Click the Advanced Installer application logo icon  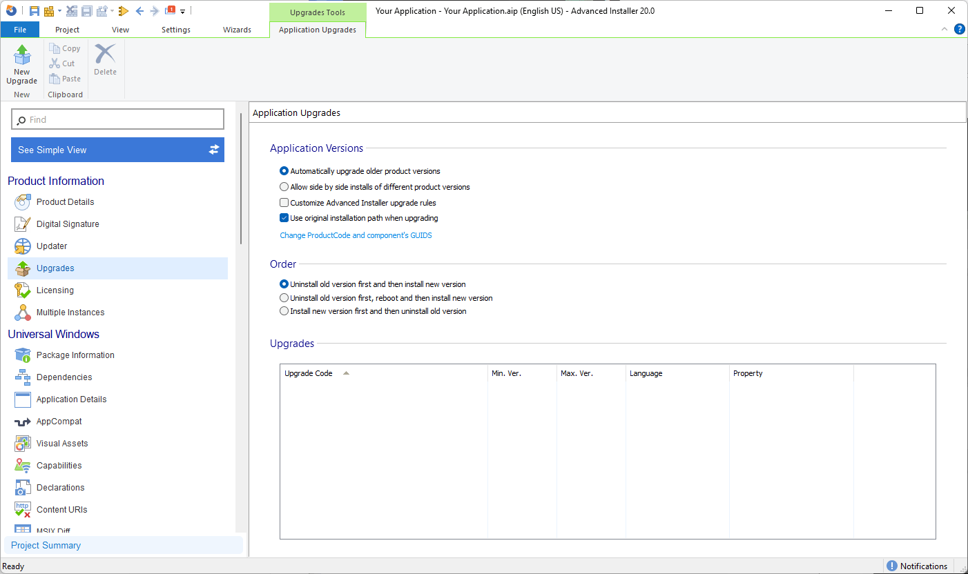(10, 11)
